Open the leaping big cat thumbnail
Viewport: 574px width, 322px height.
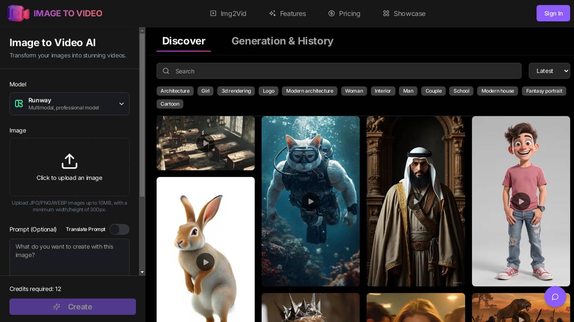[x=521, y=308]
